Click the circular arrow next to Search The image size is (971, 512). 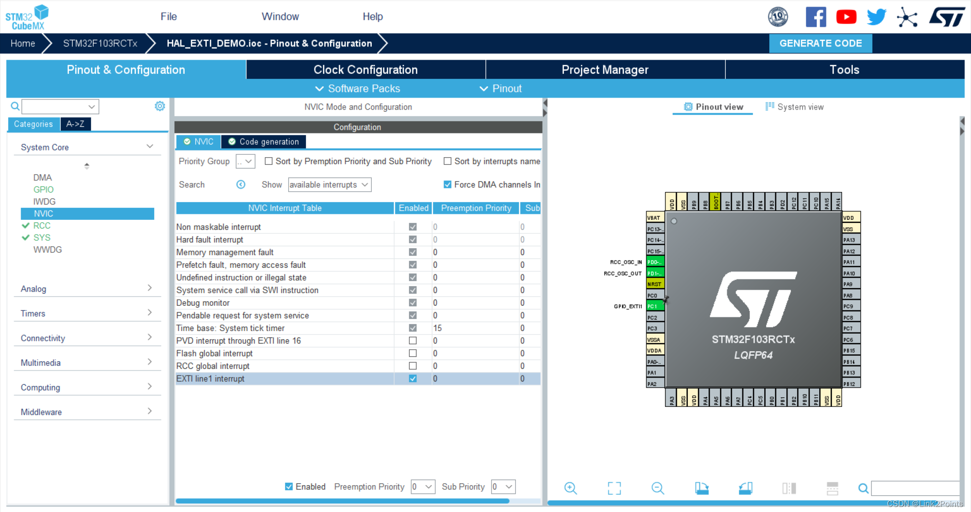241,184
